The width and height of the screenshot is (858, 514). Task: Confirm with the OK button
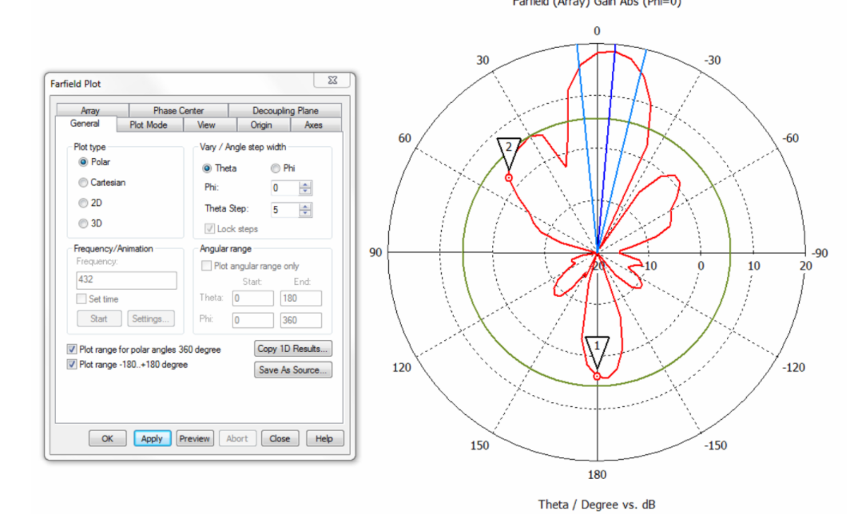pos(107,438)
